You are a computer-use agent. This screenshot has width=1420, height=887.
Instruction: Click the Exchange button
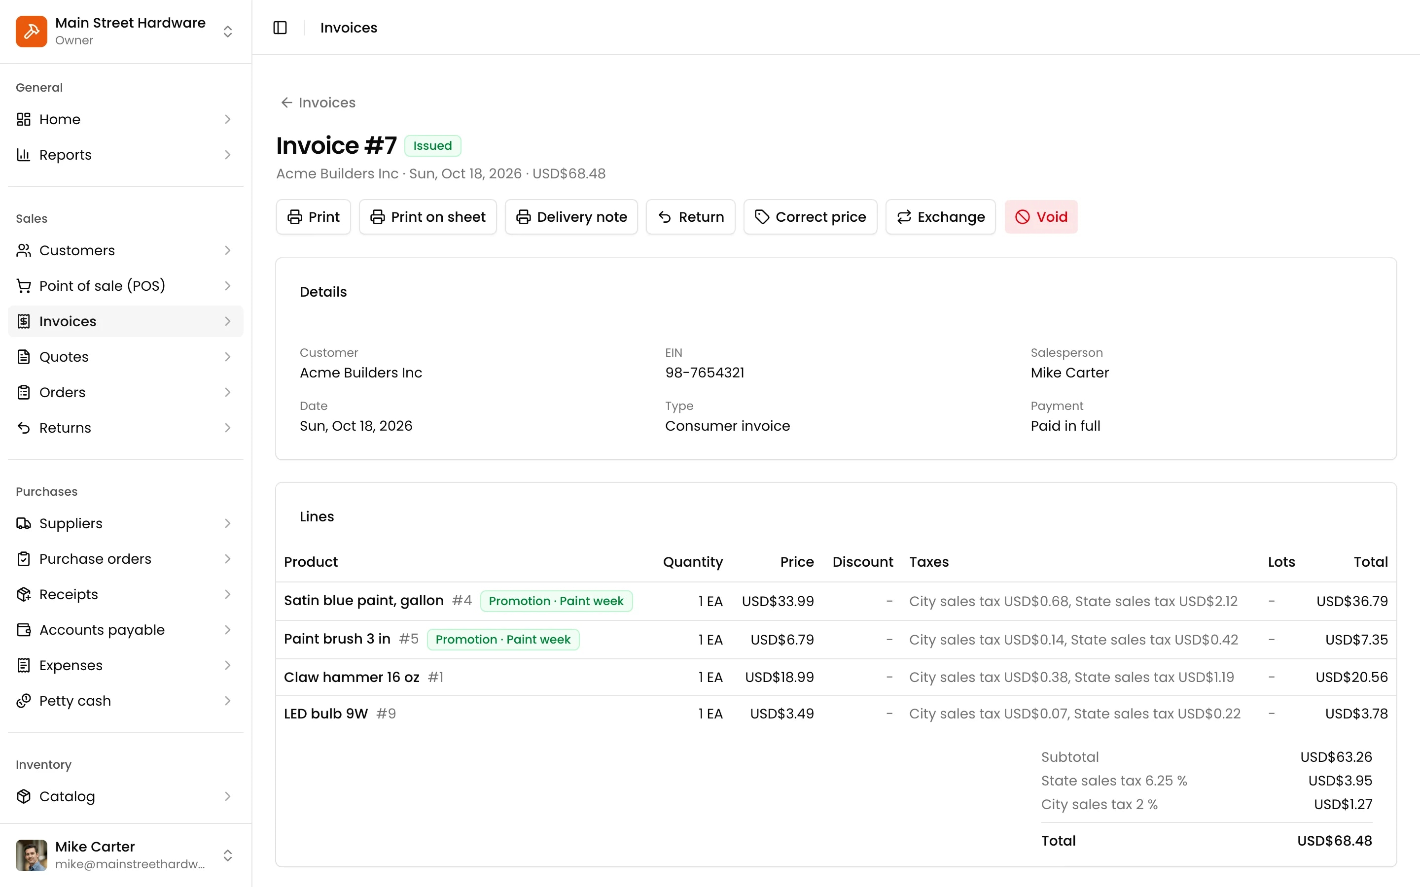pyautogui.click(x=941, y=217)
